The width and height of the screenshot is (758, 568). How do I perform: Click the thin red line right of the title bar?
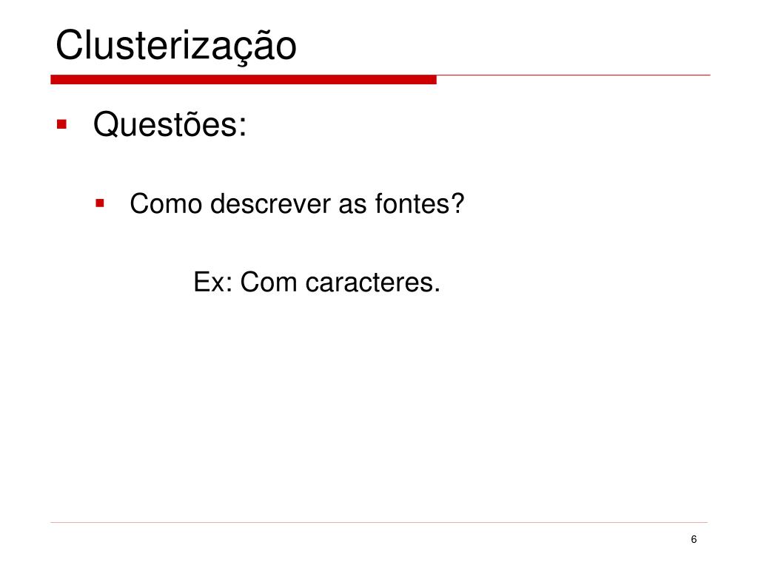(x=574, y=75)
